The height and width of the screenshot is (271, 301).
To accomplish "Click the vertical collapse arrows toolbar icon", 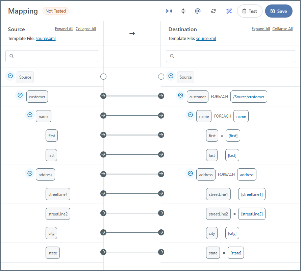I will [183, 11].
